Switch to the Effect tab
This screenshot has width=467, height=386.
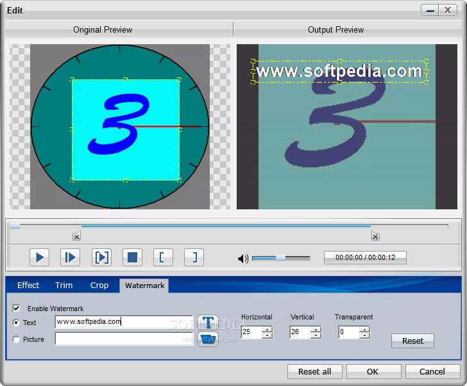click(x=28, y=285)
